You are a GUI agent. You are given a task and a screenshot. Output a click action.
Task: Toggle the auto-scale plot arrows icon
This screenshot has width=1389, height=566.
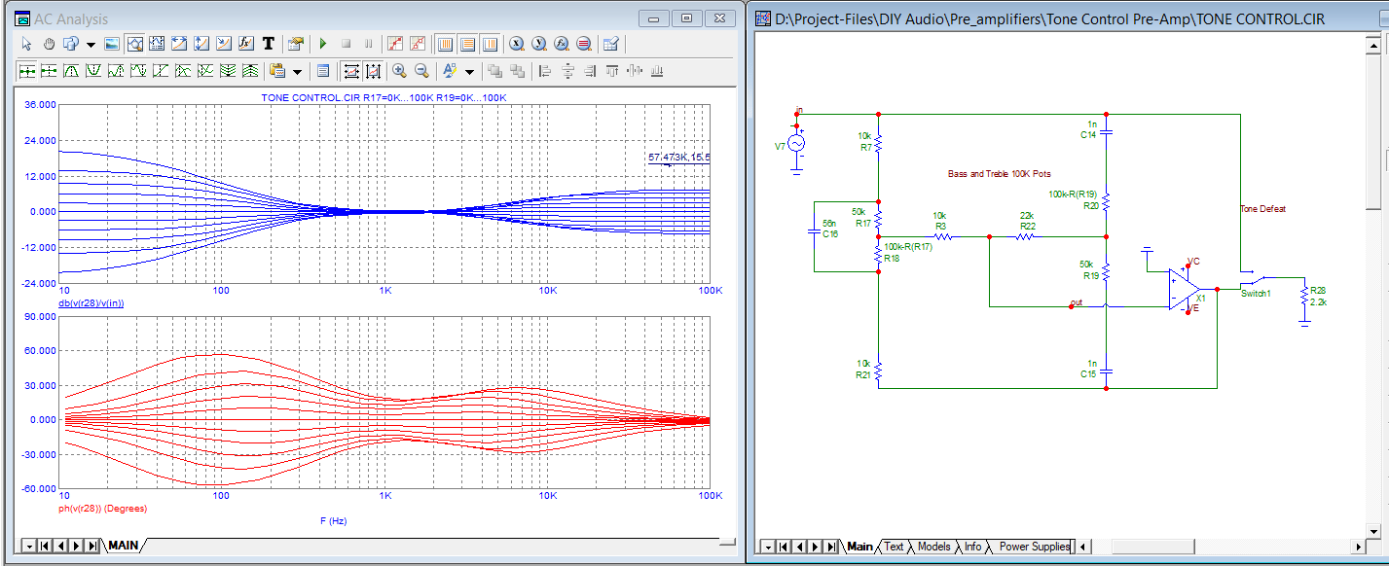pos(351,71)
